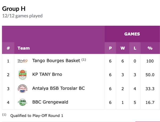Open KP TANY Brno team link

[47, 74]
